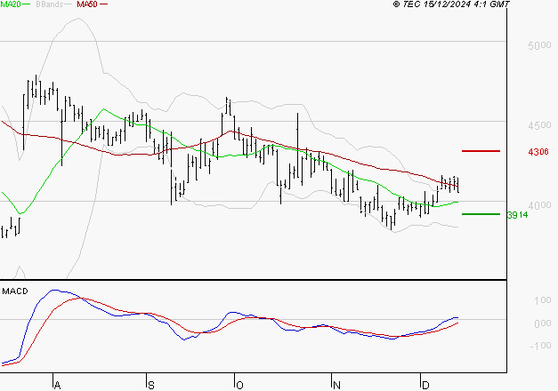Click the 5000 price axis label
The image size is (558, 391).
click(x=539, y=45)
